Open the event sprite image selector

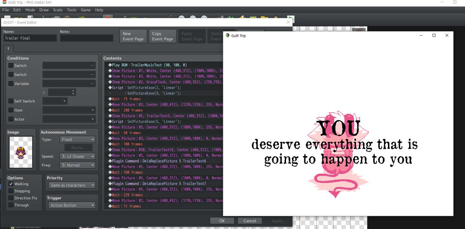(21, 152)
